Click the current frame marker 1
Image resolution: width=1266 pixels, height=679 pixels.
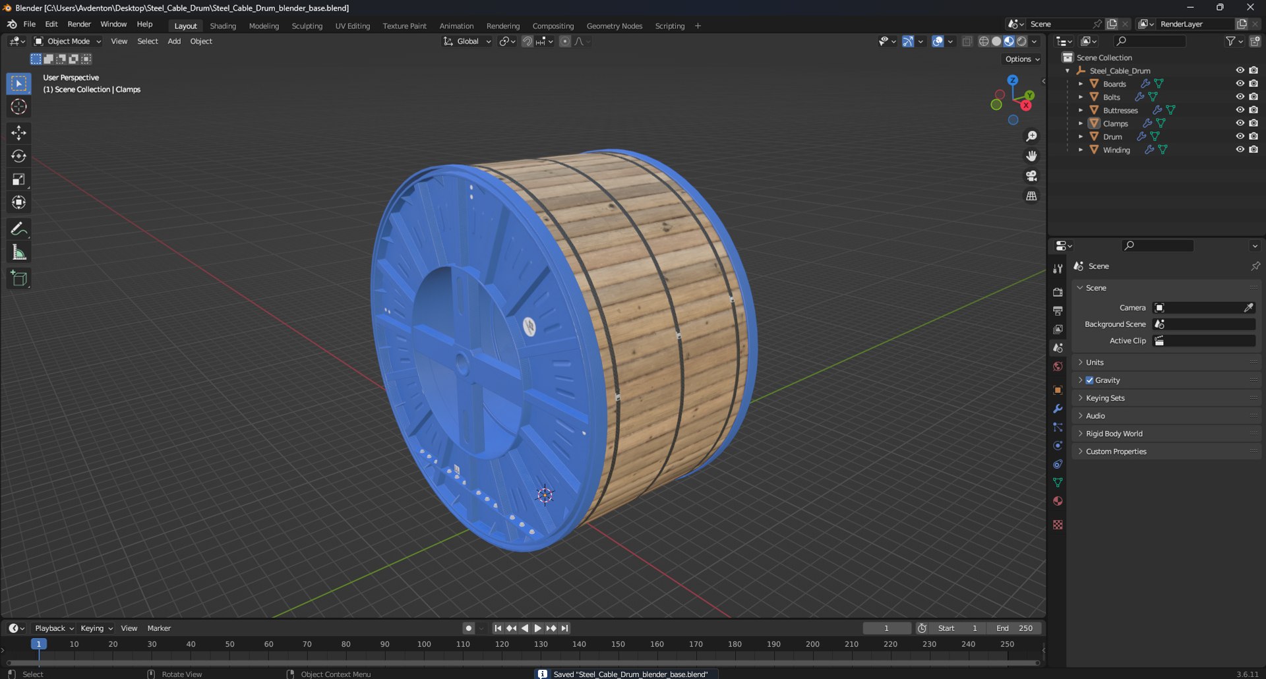coord(39,644)
